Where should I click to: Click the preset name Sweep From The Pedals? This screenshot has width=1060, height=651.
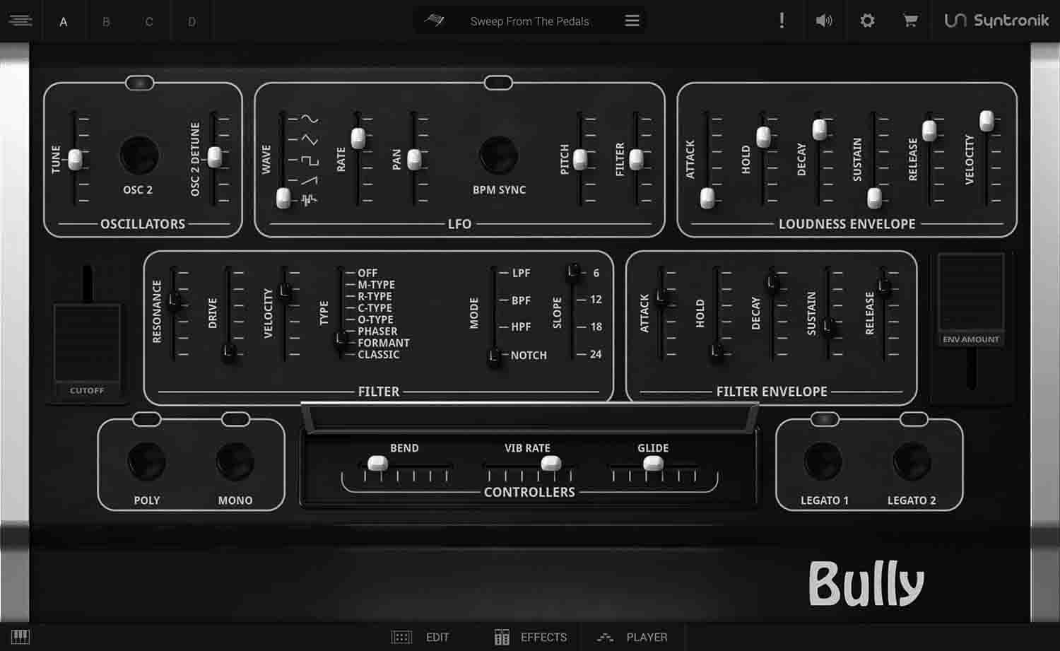(529, 21)
